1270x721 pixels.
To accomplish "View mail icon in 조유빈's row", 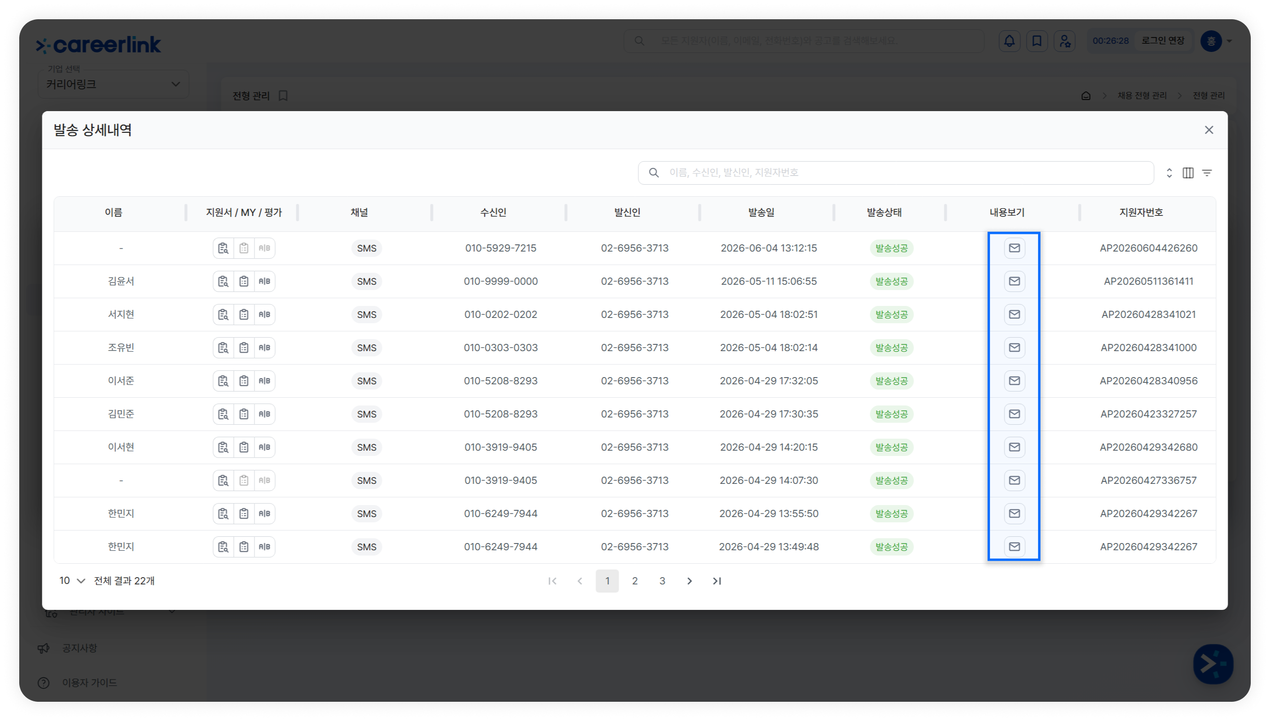I will click(1014, 348).
